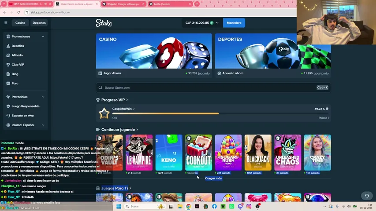Click the Monedero button

(x=234, y=23)
